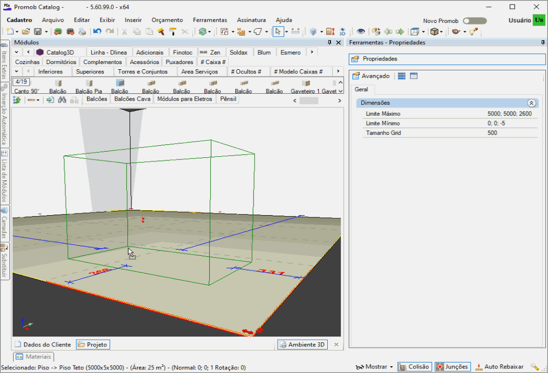Click the Print icon in toolbar
548x373 pixels.
click(x=82, y=32)
